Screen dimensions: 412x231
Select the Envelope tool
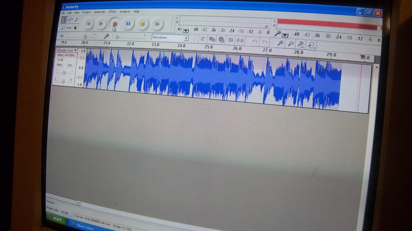click(70, 20)
